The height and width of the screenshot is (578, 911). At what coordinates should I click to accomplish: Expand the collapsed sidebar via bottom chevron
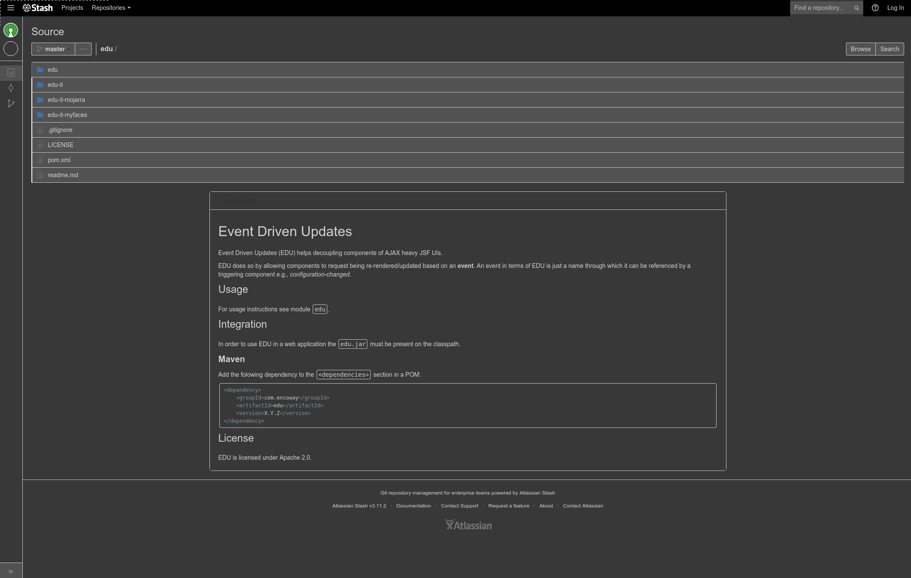(x=10, y=572)
